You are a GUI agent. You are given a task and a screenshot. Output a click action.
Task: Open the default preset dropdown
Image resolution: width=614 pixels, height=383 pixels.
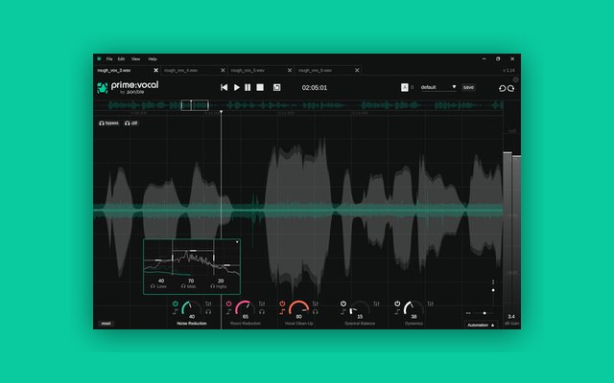tap(438, 87)
